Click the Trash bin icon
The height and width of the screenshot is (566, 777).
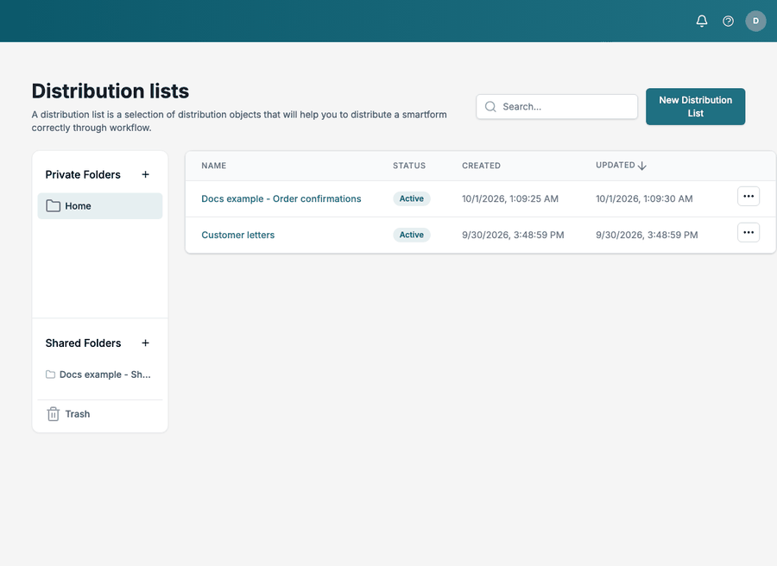click(x=53, y=413)
